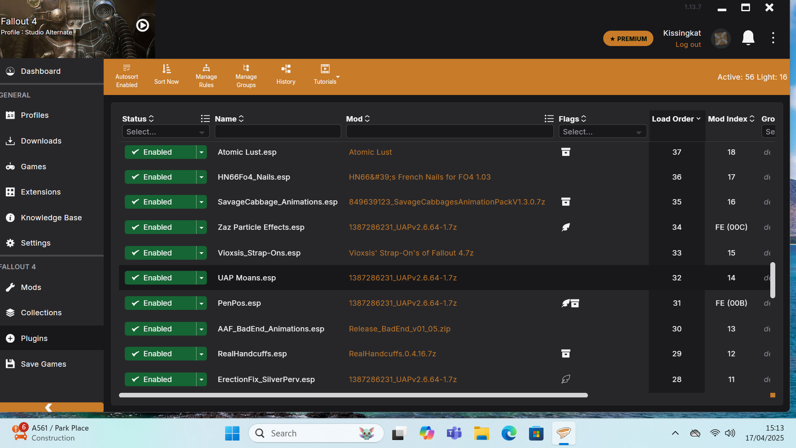
Task: Click archive flag icon for RealHandcuffs.esp
Action: 565,353
